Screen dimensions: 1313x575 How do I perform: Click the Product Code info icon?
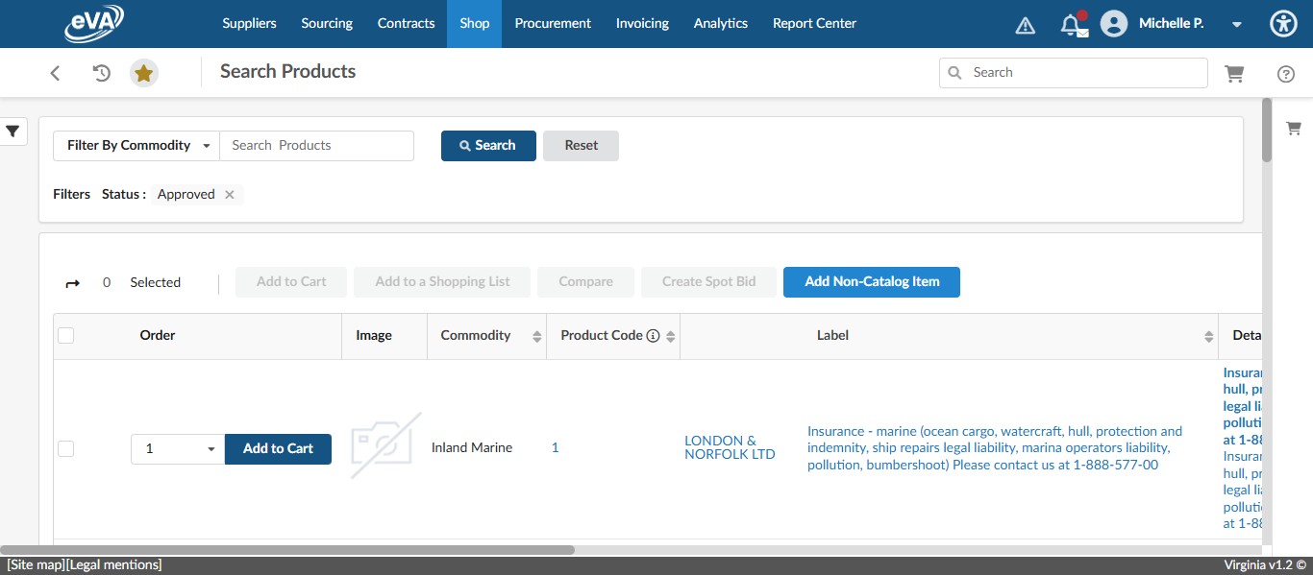click(653, 335)
